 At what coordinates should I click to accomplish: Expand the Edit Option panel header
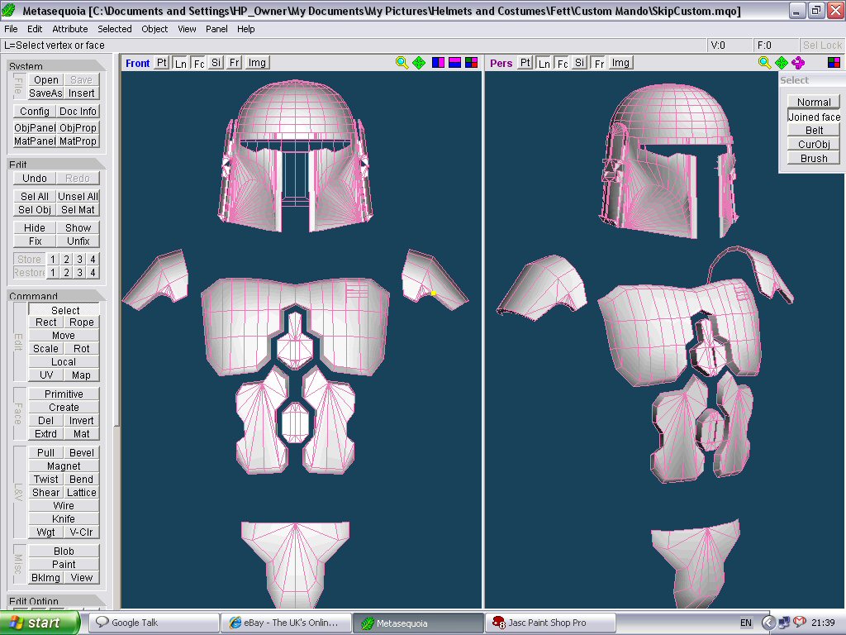click(x=56, y=600)
